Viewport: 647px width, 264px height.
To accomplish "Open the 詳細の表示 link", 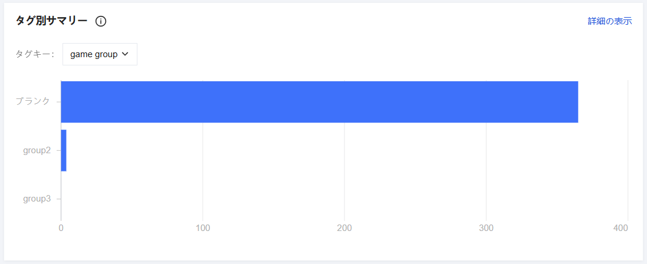I will (x=609, y=21).
